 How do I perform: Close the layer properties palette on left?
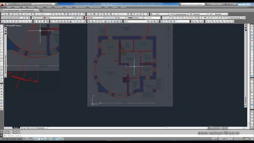tap(6, 29)
